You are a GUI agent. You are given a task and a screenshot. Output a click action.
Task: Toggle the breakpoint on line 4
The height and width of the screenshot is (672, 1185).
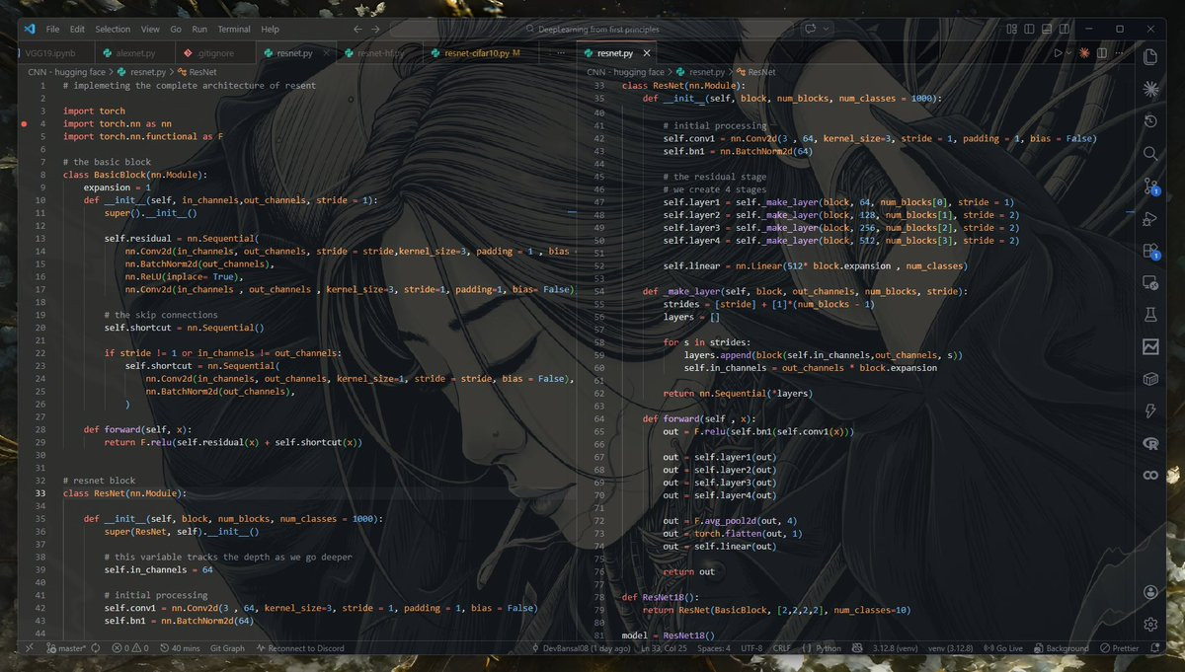coord(24,124)
